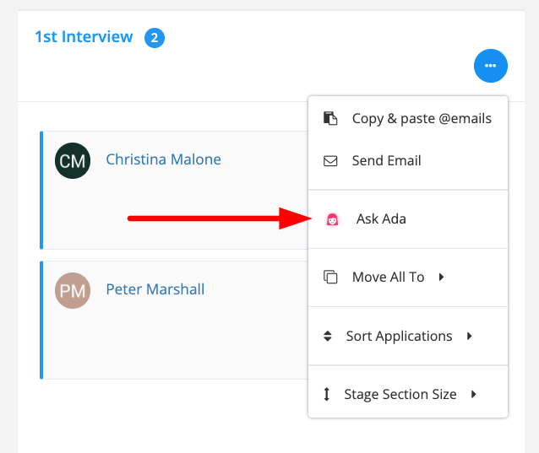539x453 pixels.
Task: Expand the Move All To submenu arrow
Action: point(442,277)
